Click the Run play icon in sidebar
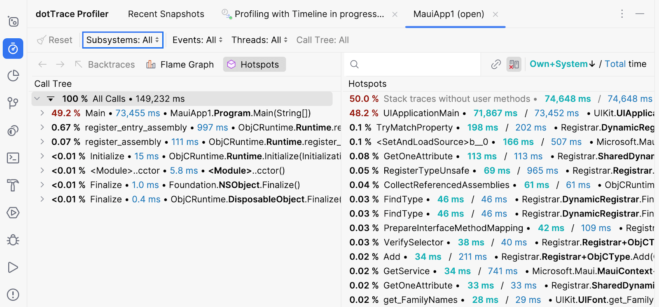 point(13,267)
